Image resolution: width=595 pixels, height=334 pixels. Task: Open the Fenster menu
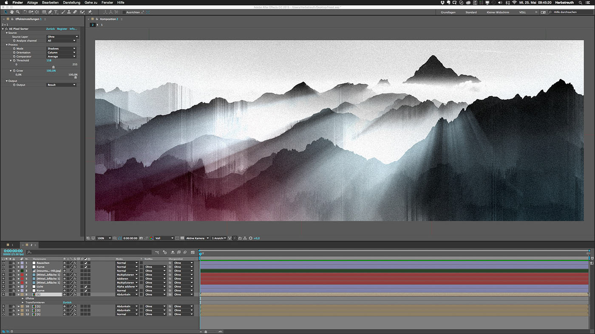pos(107,3)
